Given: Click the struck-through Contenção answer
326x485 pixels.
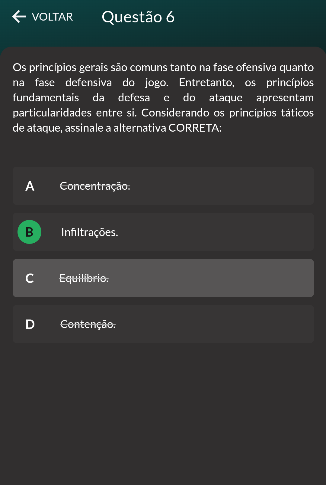Looking at the screenshot, I should 88,324.
